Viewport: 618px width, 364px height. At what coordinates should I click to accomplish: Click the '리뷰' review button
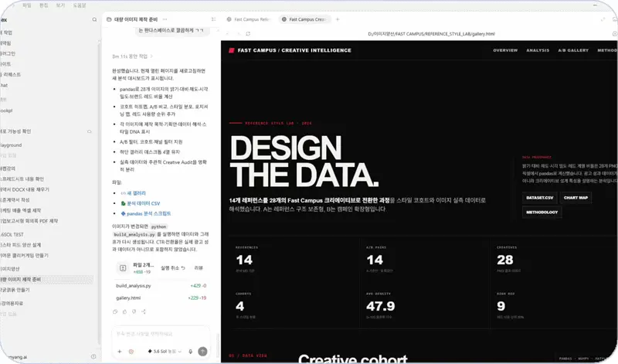click(199, 268)
